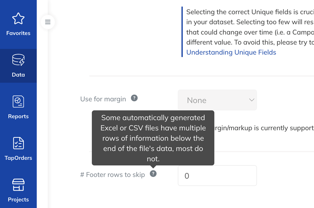Click the Footer rows to skip input field

tap(217, 175)
